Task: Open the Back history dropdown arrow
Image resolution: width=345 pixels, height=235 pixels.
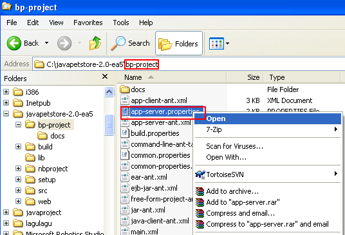Action: pos(46,42)
